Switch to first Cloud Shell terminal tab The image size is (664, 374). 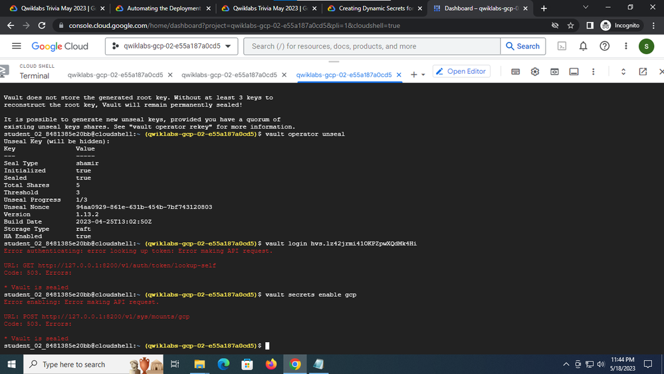115,75
